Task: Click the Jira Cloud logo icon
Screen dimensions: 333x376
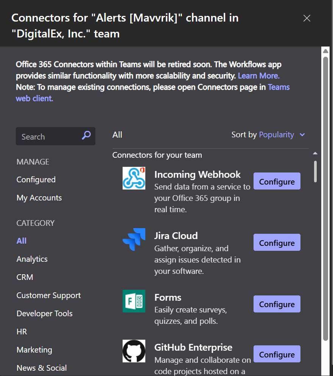Action: pyautogui.click(x=134, y=239)
